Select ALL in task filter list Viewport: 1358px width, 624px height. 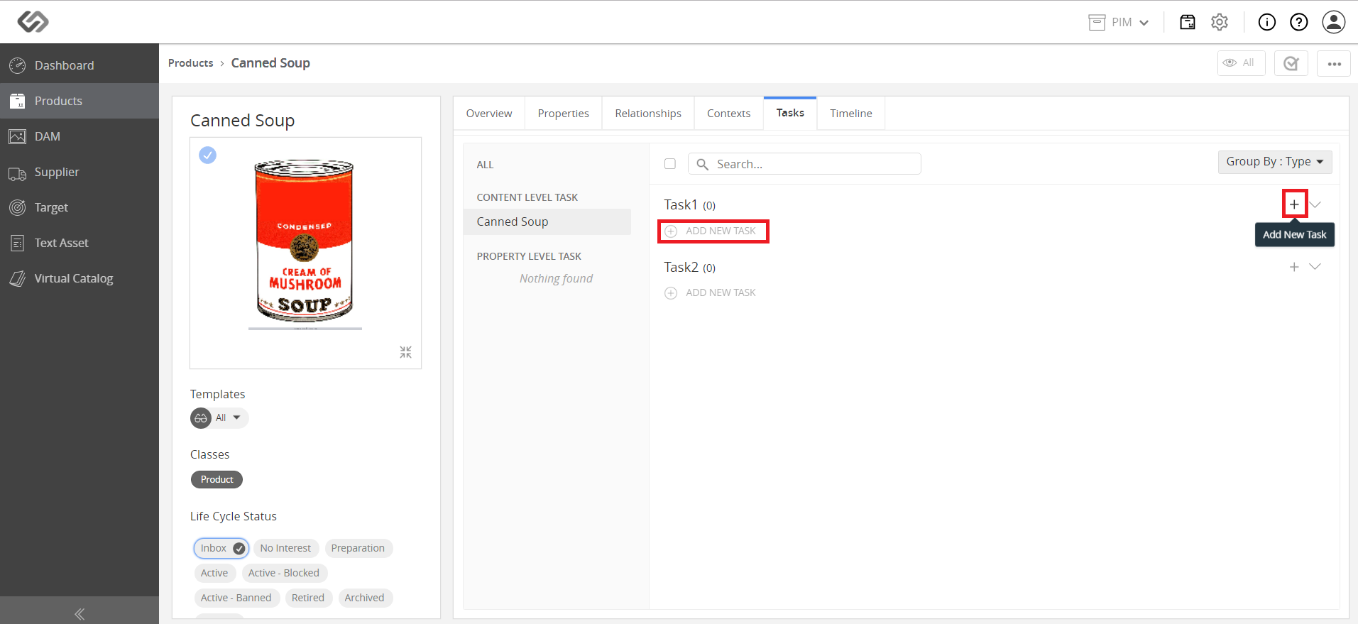485,165
